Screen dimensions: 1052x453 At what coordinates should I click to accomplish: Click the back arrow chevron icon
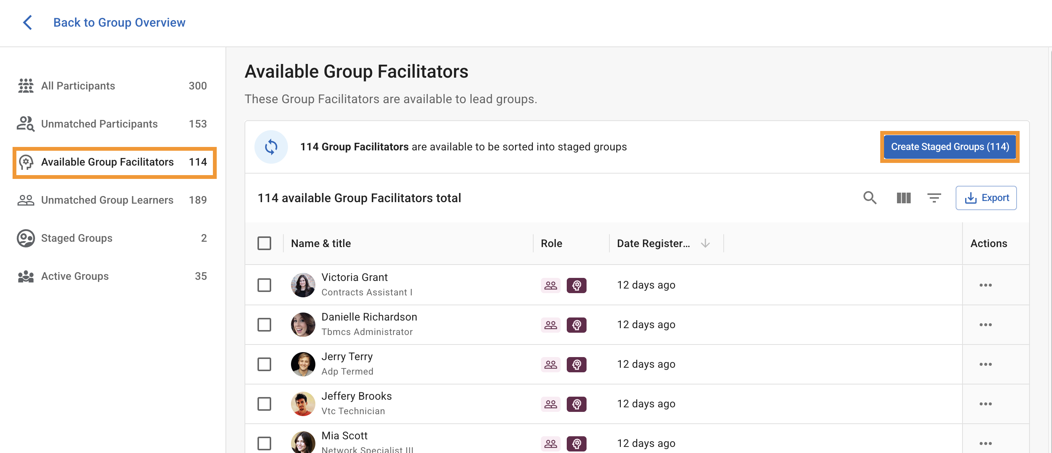(27, 22)
